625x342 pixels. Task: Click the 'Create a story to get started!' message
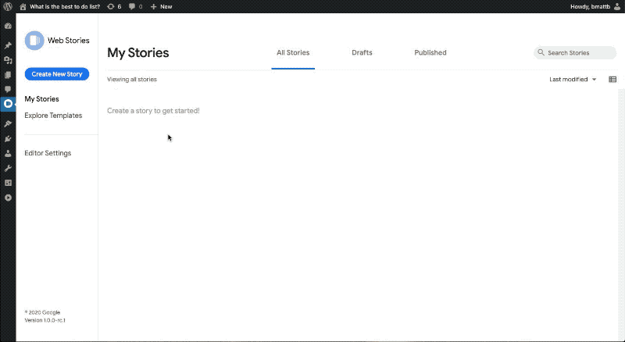click(153, 111)
